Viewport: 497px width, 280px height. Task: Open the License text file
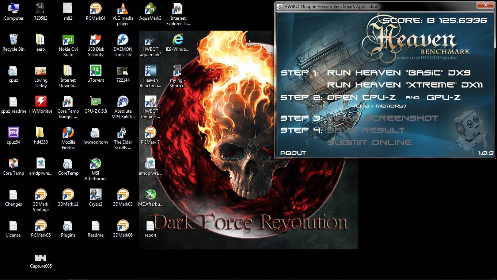pyautogui.click(x=14, y=229)
